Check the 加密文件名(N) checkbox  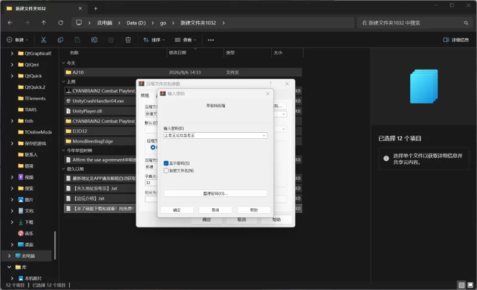[166, 171]
